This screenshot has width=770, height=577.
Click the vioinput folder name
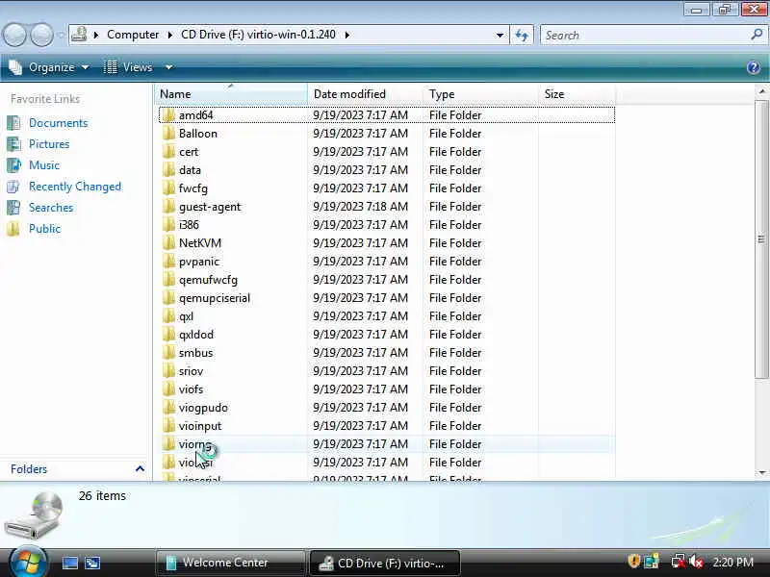point(200,426)
